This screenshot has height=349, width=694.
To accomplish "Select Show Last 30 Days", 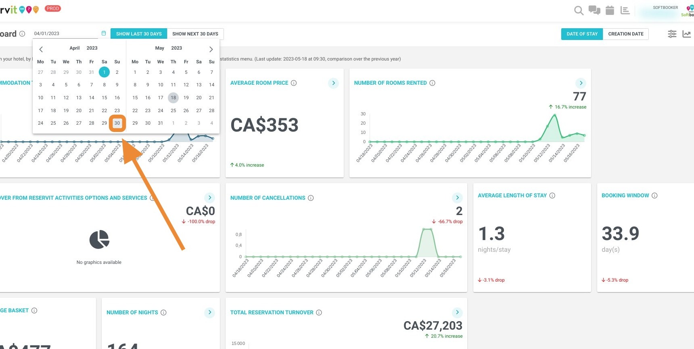I will (x=139, y=34).
